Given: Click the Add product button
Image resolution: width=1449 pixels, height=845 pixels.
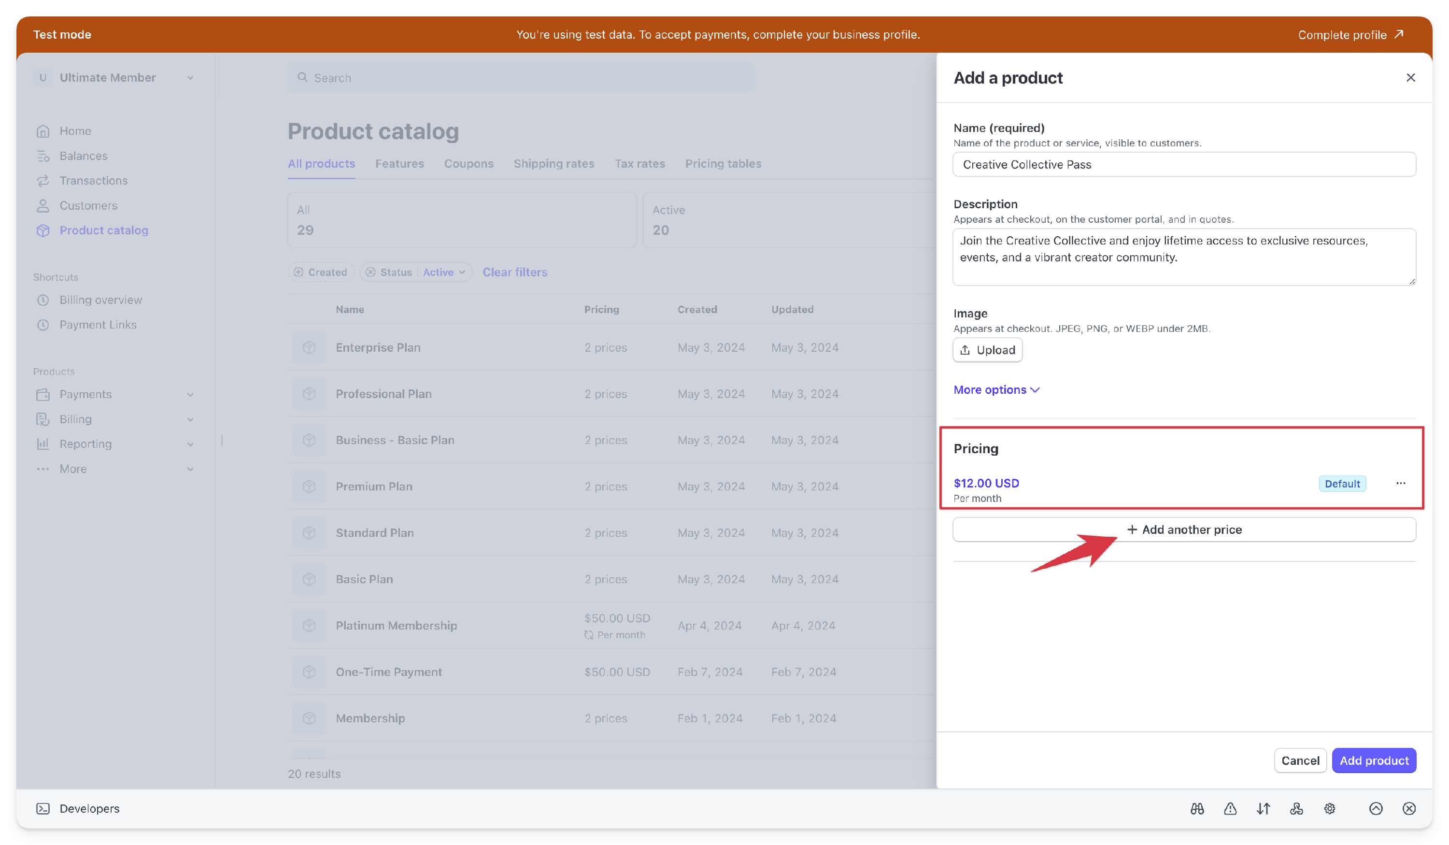Looking at the screenshot, I should click(x=1374, y=760).
